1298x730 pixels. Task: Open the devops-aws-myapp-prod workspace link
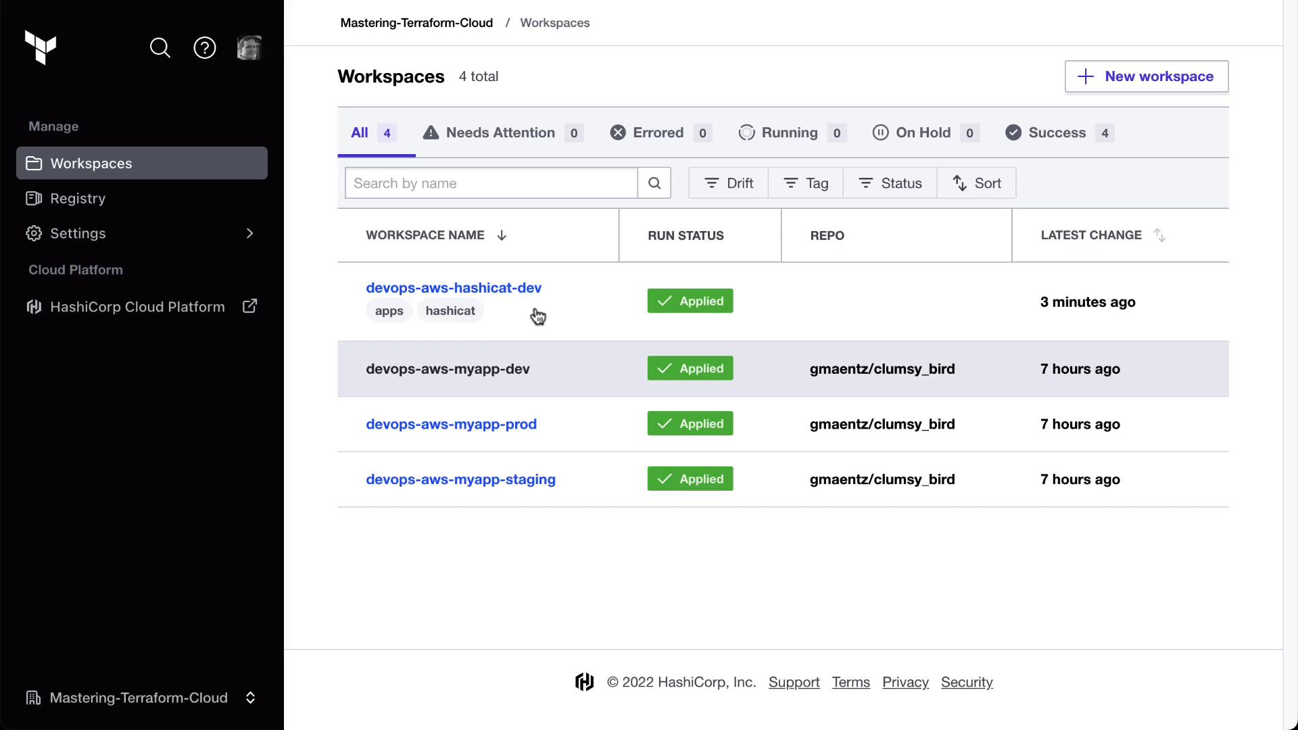[x=451, y=424]
